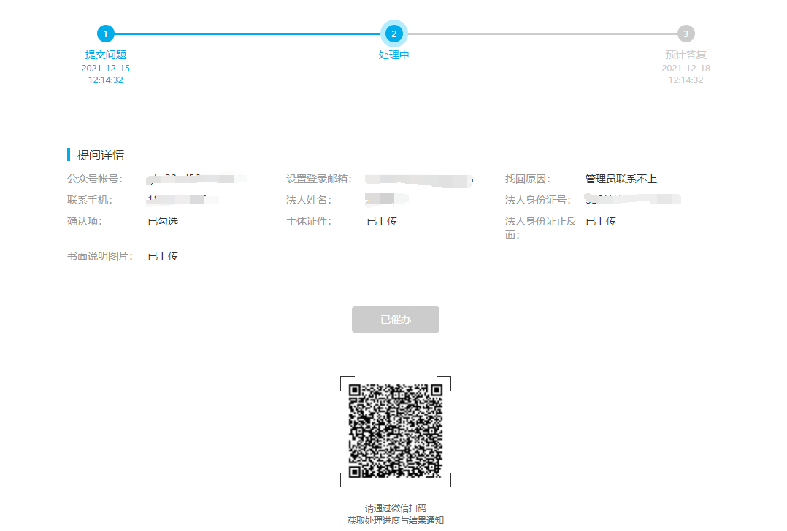Click the 已催办 button

tap(396, 319)
